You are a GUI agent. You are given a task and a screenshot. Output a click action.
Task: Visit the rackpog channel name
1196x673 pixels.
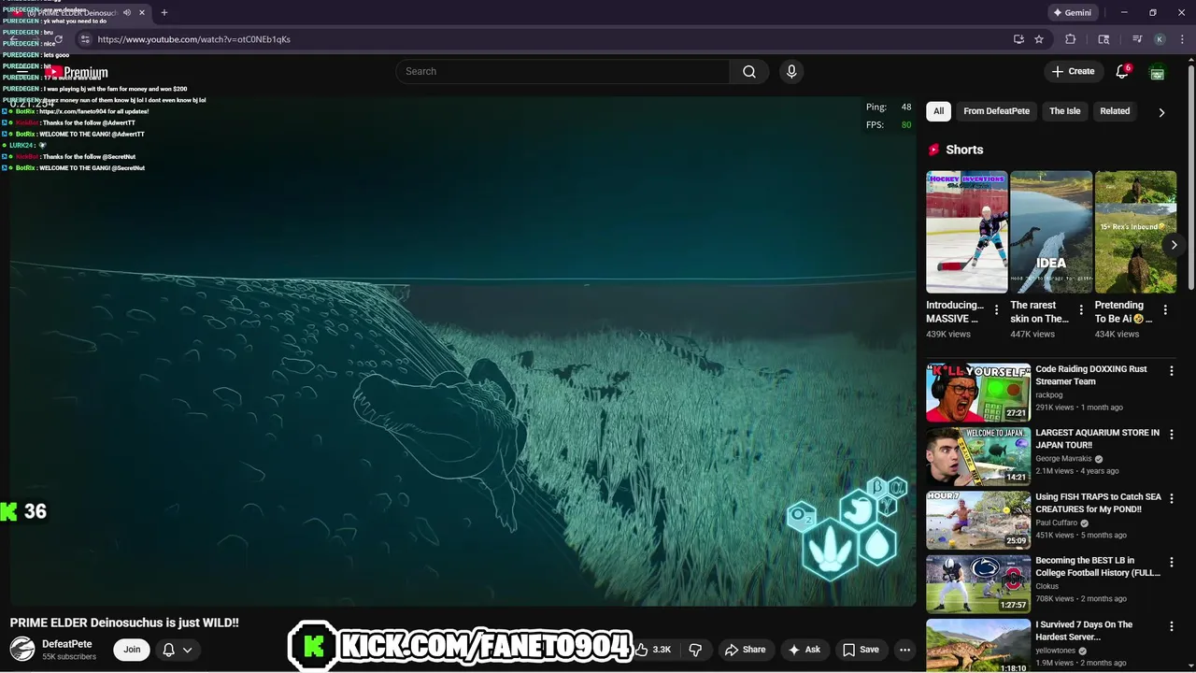click(x=1049, y=394)
